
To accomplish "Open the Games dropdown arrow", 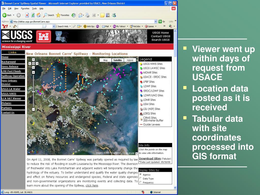I will (156, 26).
